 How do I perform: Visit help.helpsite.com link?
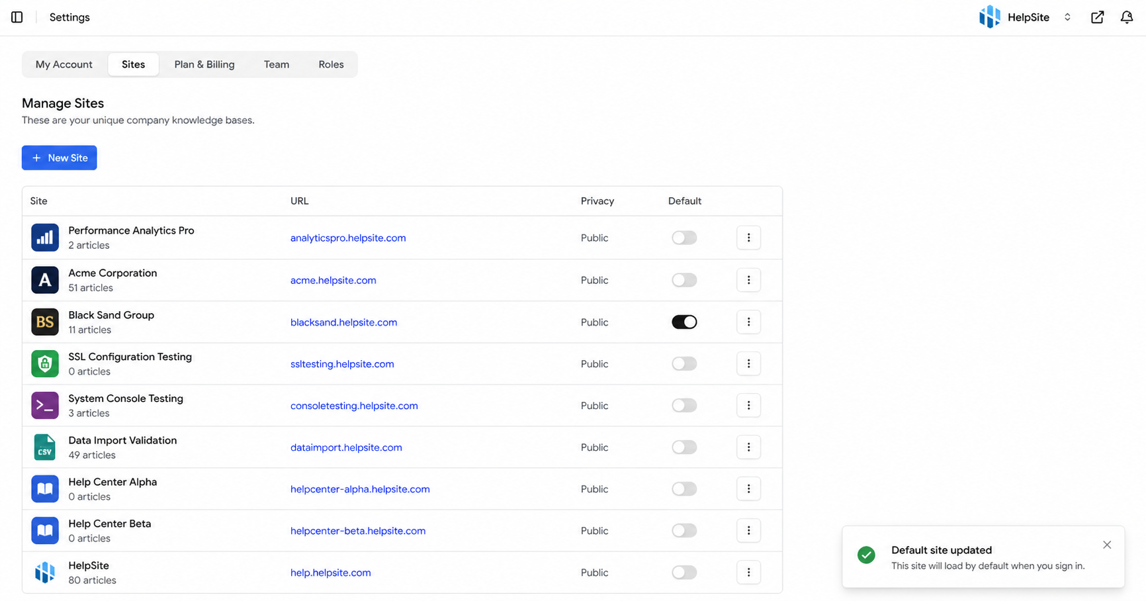point(331,573)
